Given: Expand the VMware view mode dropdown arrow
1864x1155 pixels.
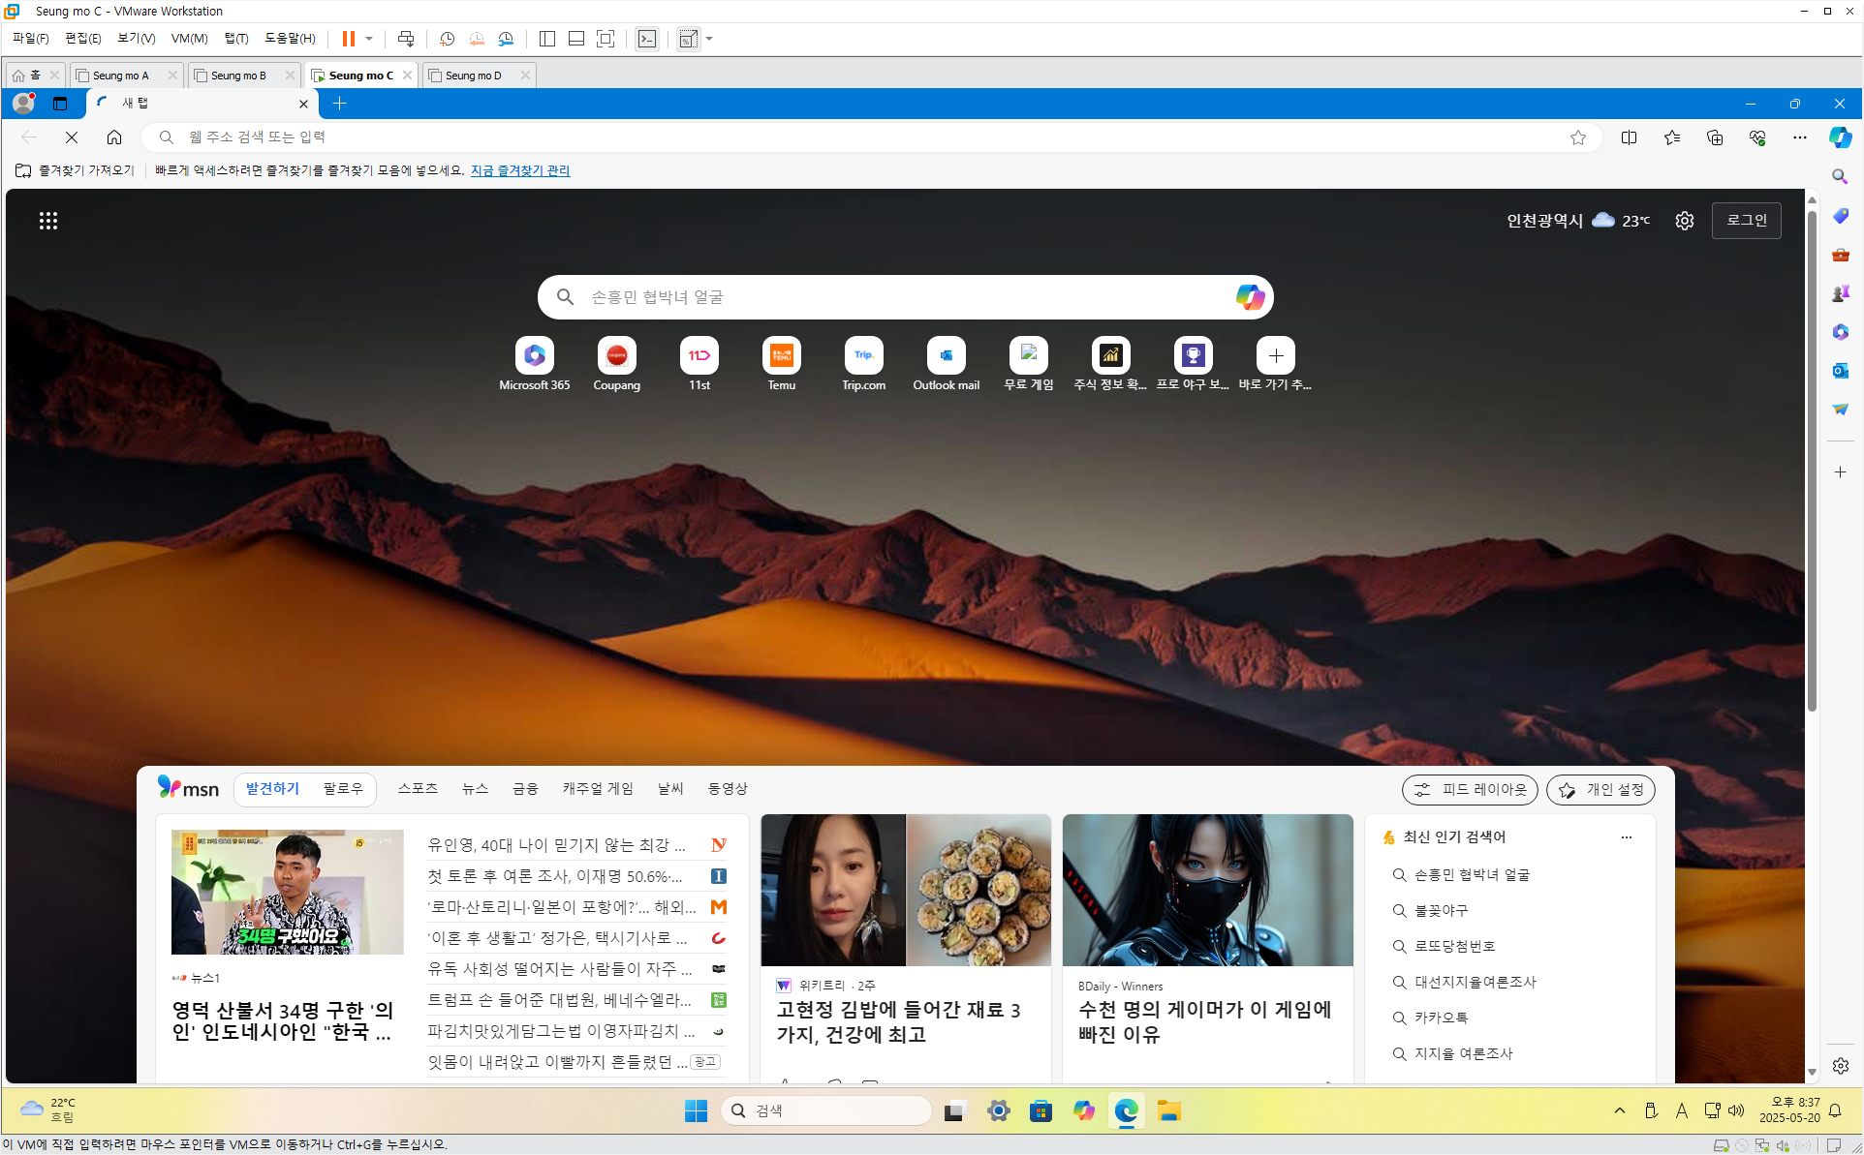Looking at the screenshot, I should [x=710, y=39].
